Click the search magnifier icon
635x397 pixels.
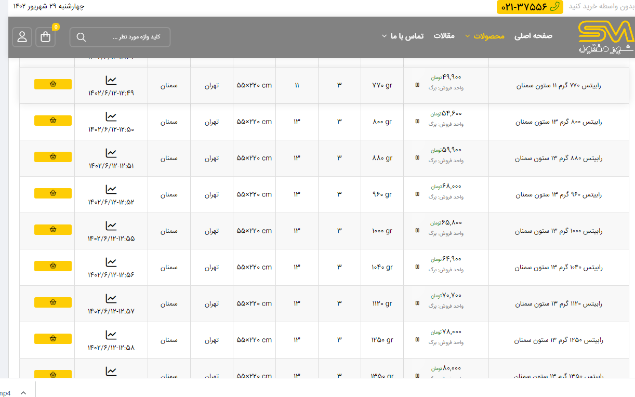coord(81,37)
